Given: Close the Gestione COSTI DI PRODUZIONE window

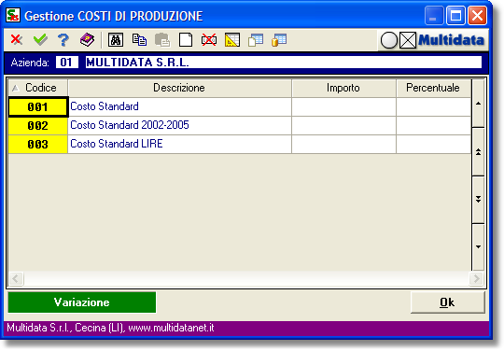Looking at the screenshot, I should [477, 16].
